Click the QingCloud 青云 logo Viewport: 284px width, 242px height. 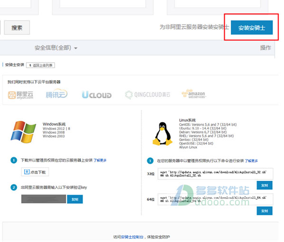pyautogui.click(x=147, y=94)
